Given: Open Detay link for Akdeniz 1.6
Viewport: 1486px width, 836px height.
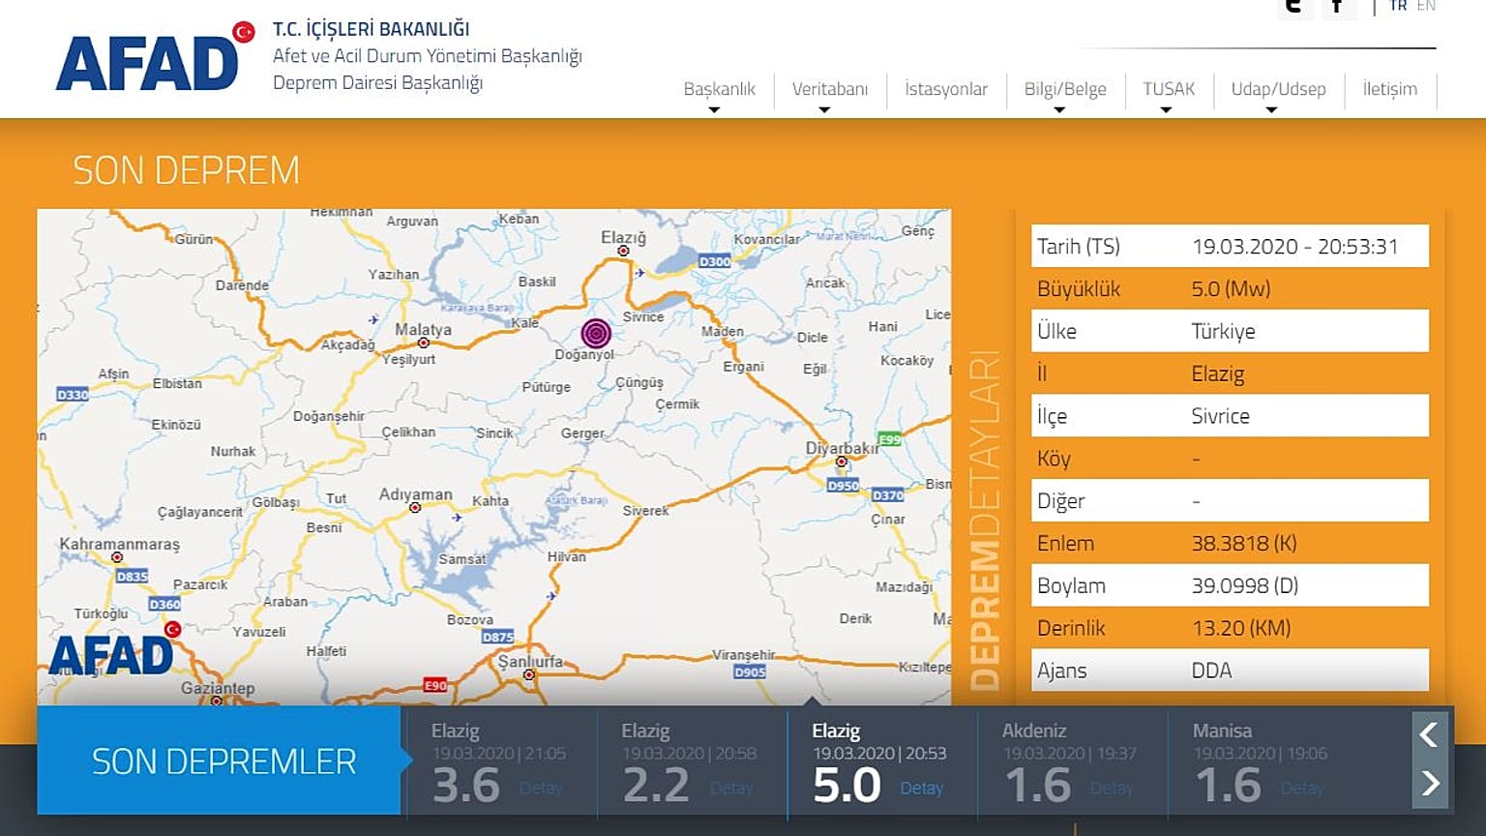Looking at the screenshot, I should tap(1112, 789).
